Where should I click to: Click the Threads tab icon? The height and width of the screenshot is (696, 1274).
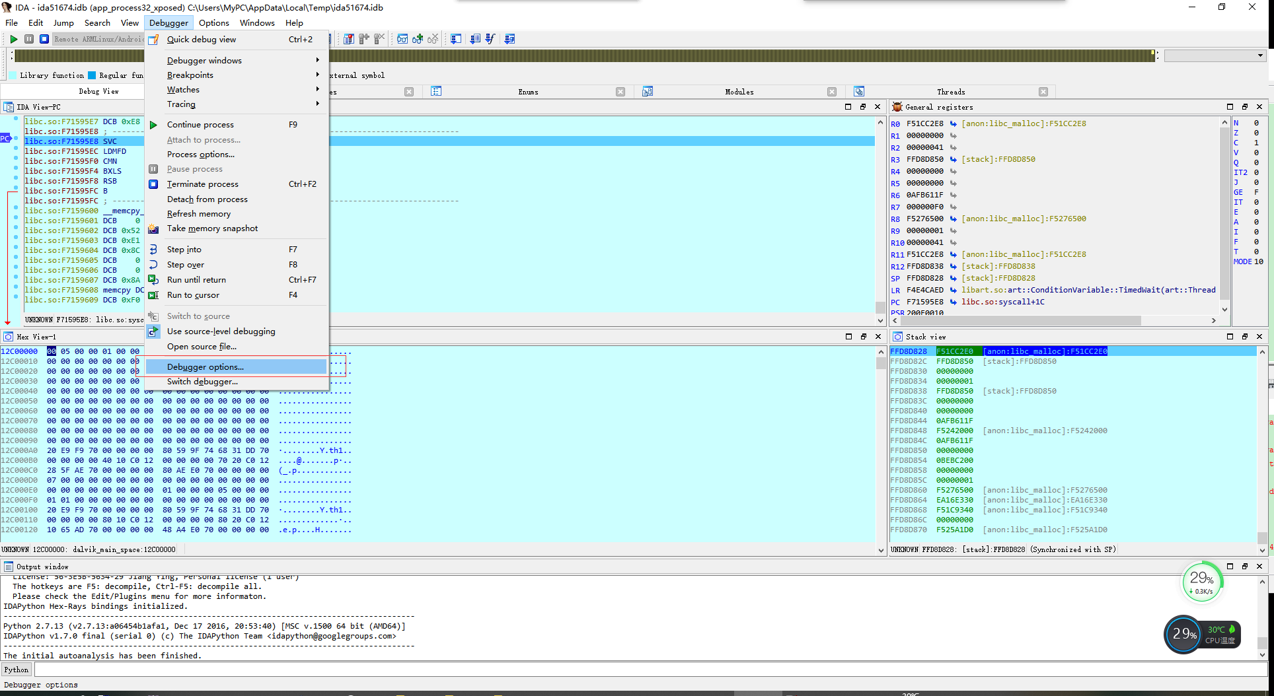click(x=859, y=91)
